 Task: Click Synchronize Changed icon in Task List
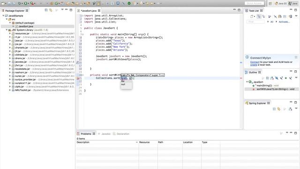point(280,16)
